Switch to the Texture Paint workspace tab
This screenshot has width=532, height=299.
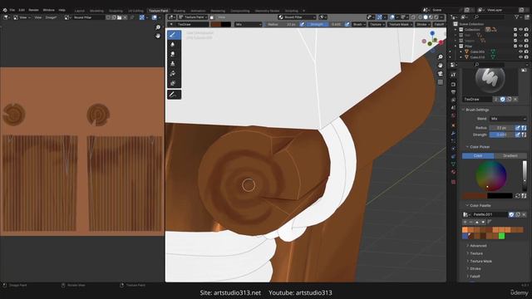click(159, 11)
